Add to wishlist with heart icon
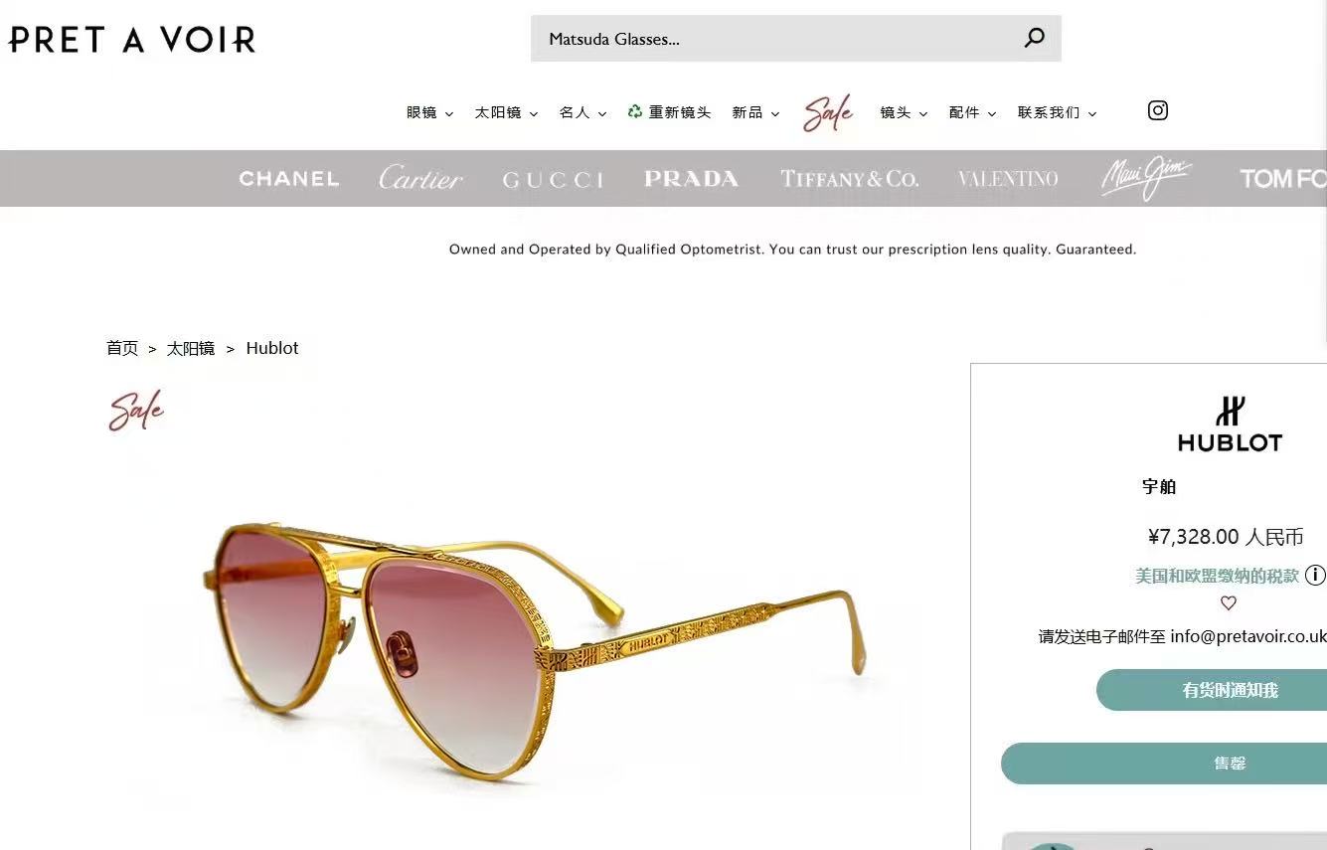 [1229, 603]
